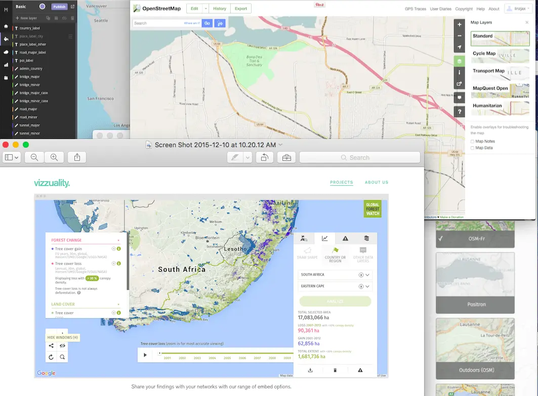Collapse the FOREST CHANGE section
This screenshot has height=396, width=538.
point(118,240)
